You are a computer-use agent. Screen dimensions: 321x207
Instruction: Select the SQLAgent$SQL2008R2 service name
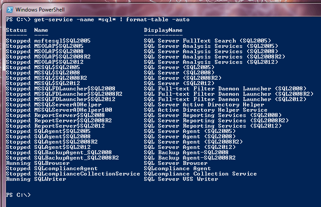(x=66, y=142)
